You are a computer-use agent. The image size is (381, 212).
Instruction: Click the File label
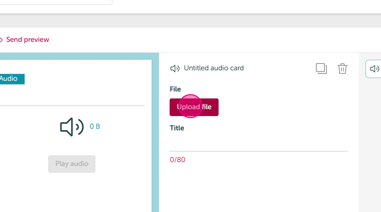(175, 89)
